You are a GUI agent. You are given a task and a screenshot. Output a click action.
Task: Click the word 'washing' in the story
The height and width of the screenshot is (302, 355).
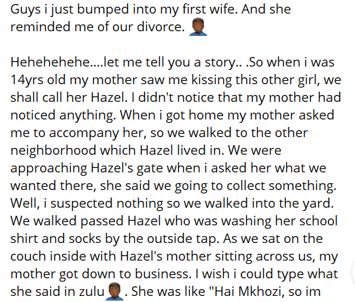click(x=246, y=221)
